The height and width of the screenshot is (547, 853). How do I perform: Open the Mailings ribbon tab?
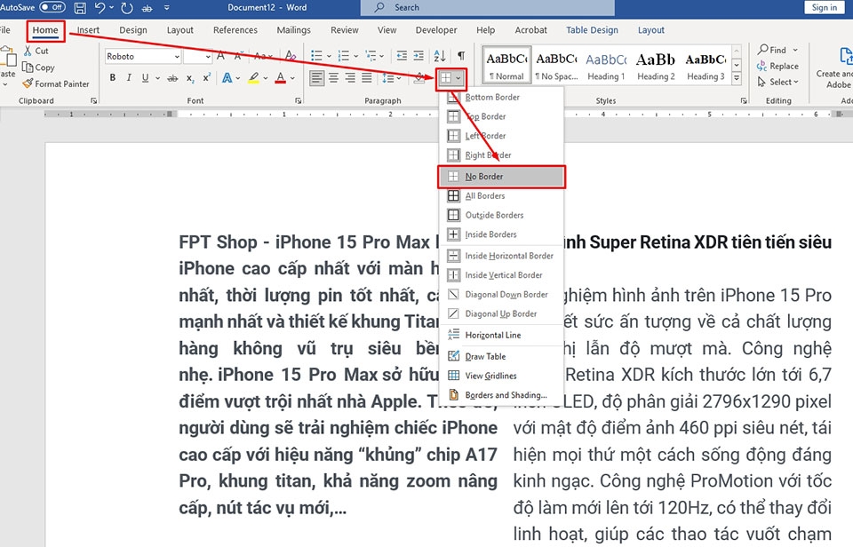point(293,29)
